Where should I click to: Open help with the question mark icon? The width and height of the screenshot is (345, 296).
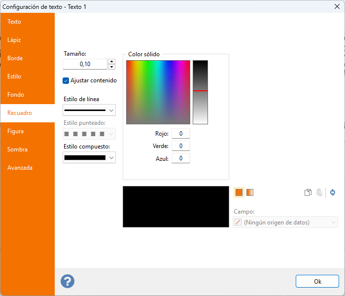point(67,281)
